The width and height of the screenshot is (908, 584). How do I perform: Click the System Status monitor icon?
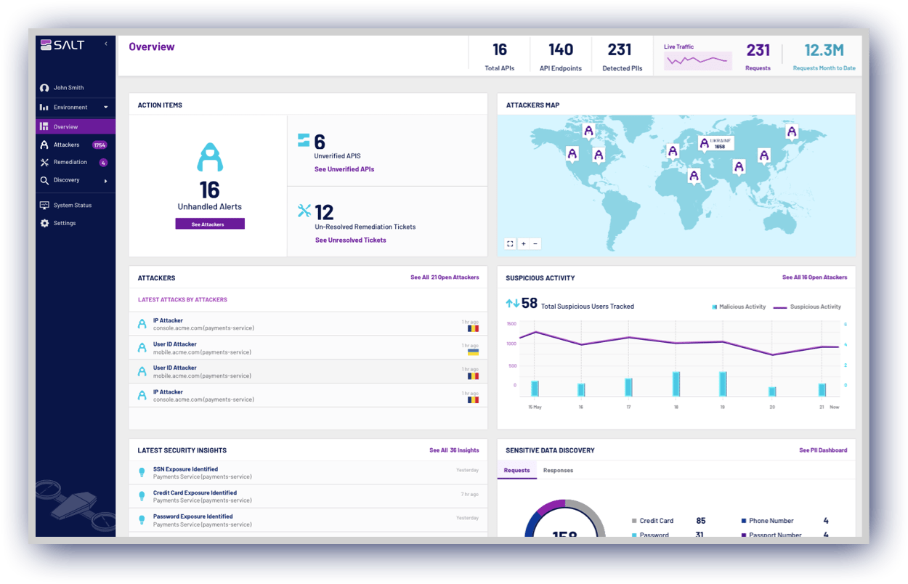click(44, 206)
